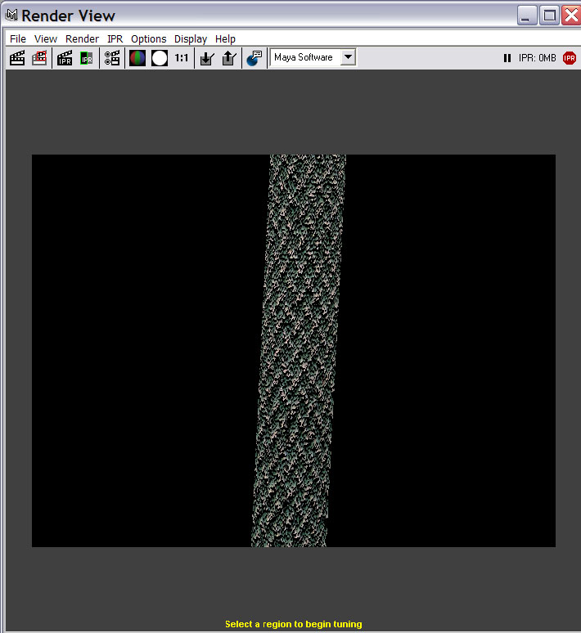Open the Render menu
This screenshot has width=581, height=633.
click(x=82, y=38)
